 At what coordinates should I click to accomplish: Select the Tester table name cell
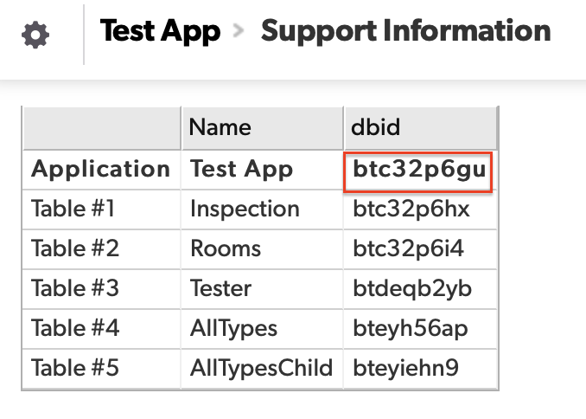pos(221,289)
